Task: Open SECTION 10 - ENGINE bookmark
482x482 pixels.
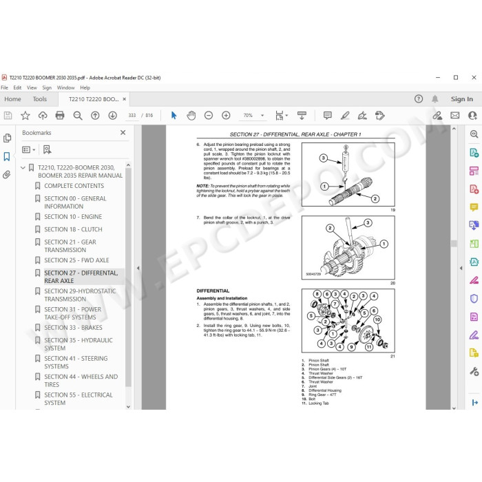Action: pos(73,217)
